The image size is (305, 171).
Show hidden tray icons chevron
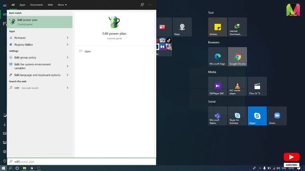260,168
